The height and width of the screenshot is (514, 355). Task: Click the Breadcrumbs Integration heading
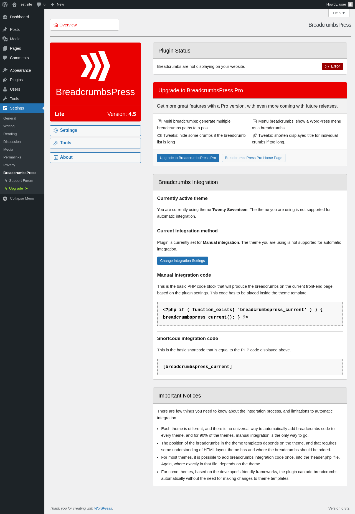188,182
